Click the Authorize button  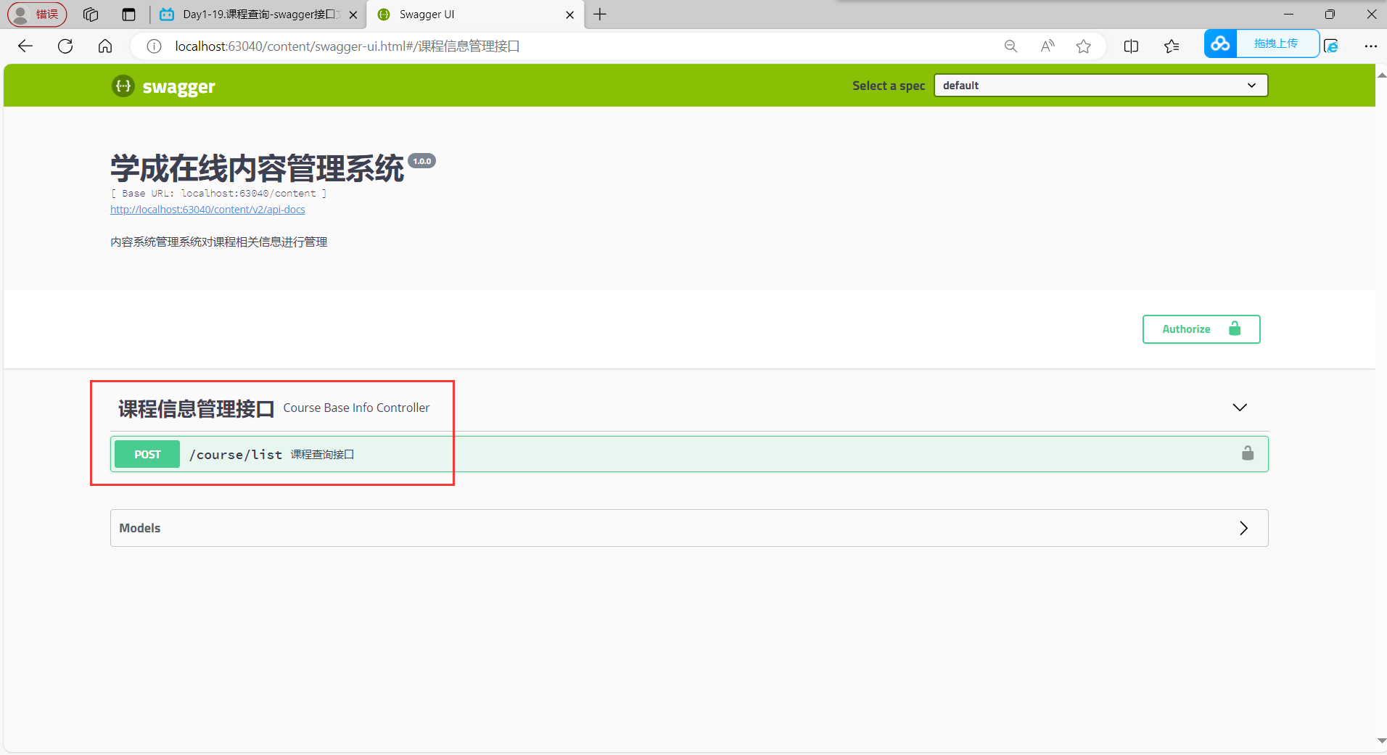point(1201,329)
